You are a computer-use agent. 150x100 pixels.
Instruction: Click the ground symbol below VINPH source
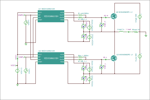(x=26, y=44)
